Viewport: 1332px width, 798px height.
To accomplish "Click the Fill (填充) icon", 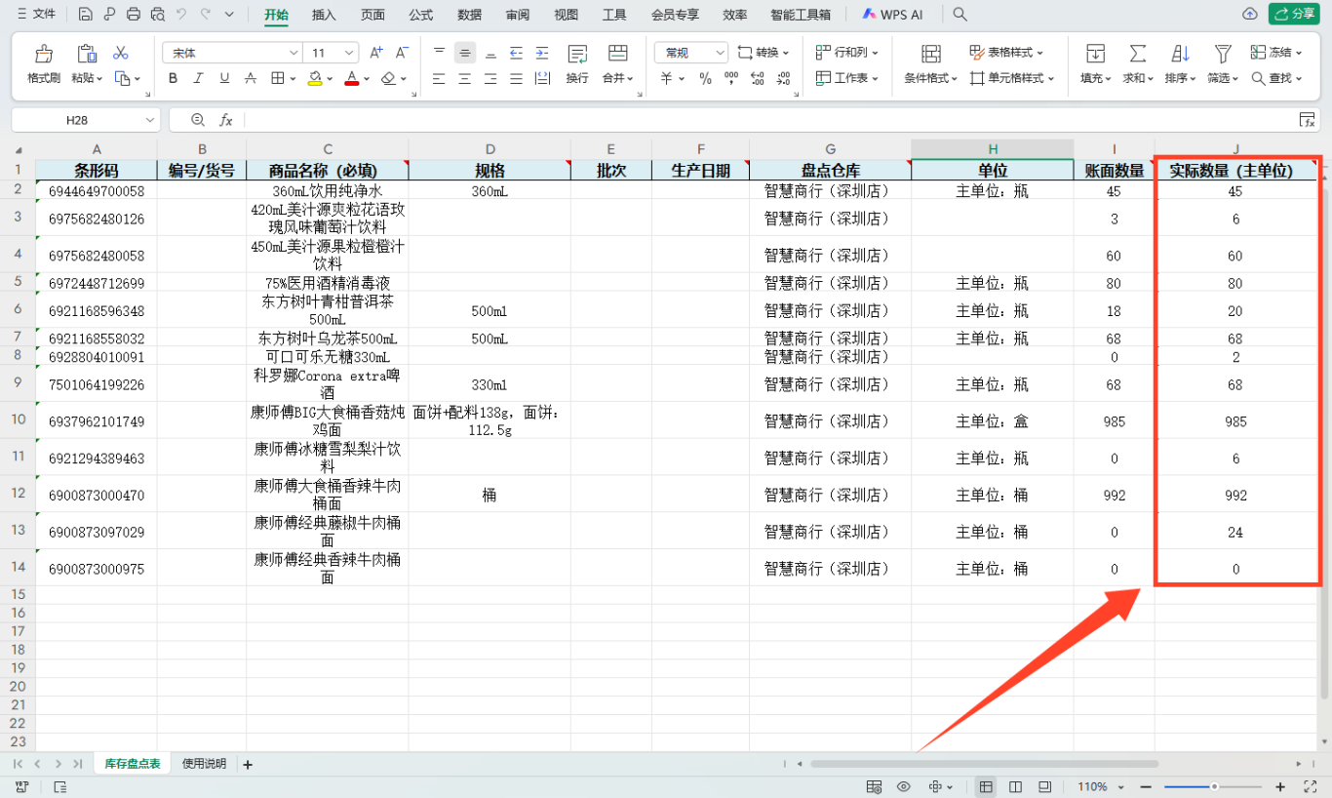I will pos(1096,54).
